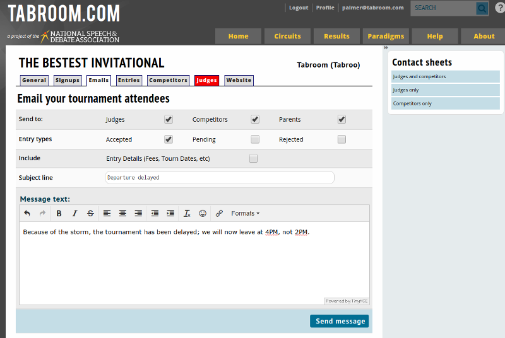Clear formatting with the Tx icon
Viewport: 505px width, 338px height.
click(x=187, y=214)
